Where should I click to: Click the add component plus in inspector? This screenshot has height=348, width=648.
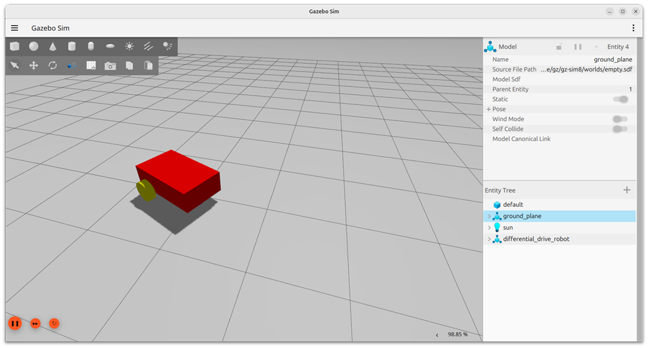(x=596, y=46)
